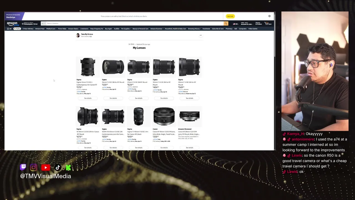
Task: See details for Sigma 17-40mm F1.8 Art
Action: click(139, 147)
